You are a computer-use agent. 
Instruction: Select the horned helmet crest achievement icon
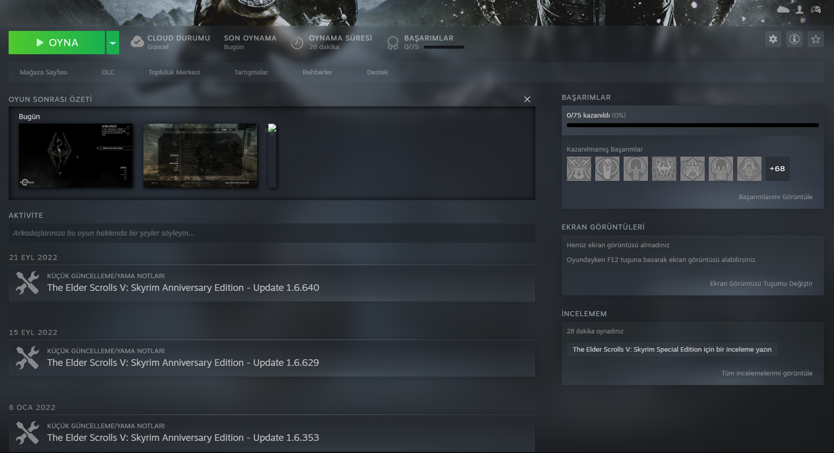pos(693,169)
